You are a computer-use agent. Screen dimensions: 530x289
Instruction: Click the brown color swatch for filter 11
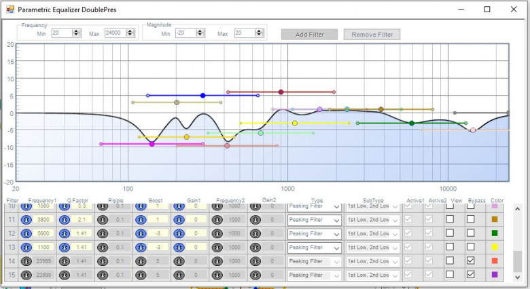495,219
